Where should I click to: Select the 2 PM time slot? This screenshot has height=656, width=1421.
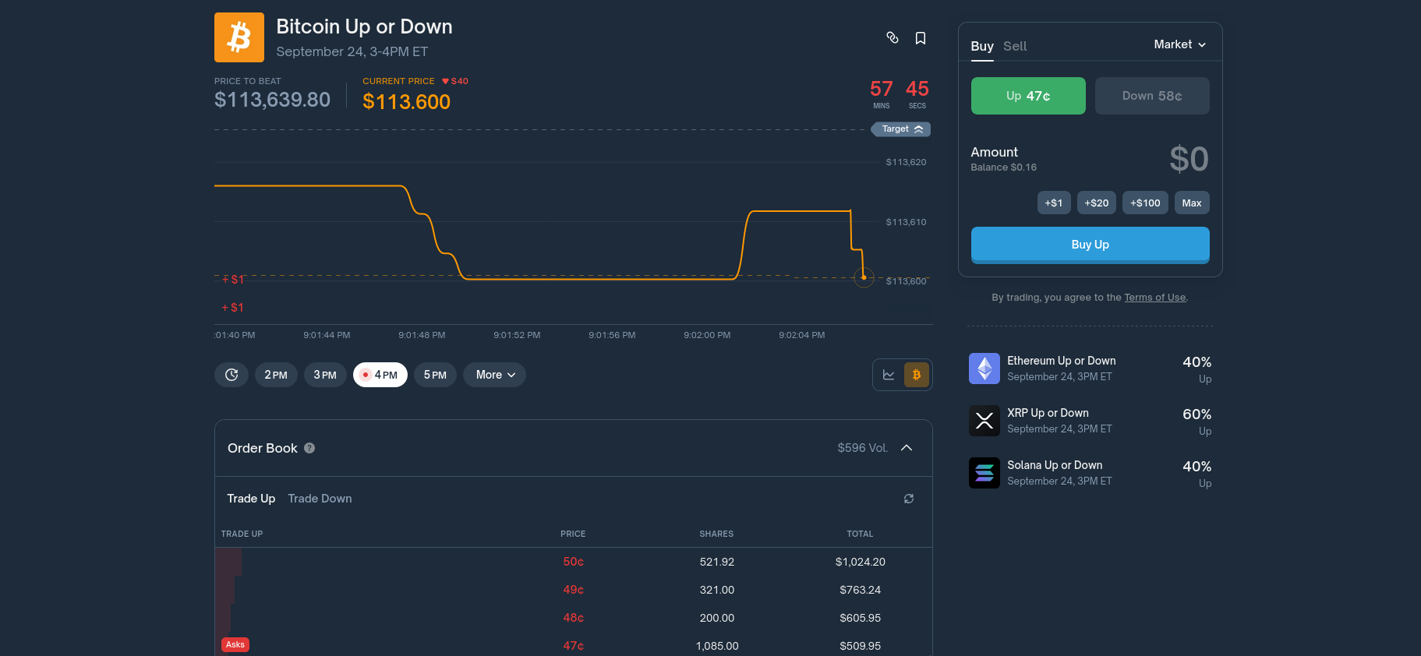(x=276, y=375)
